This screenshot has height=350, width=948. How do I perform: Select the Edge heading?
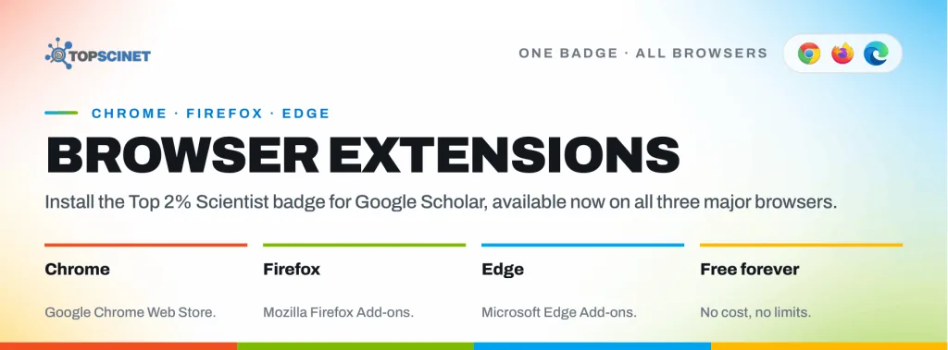click(503, 269)
